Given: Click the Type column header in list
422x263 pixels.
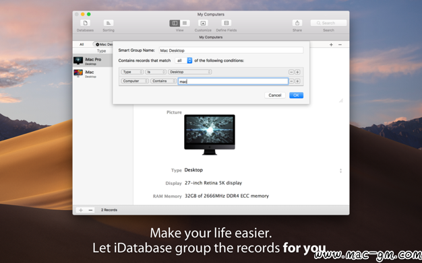Looking at the screenshot, I should (x=102, y=50).
